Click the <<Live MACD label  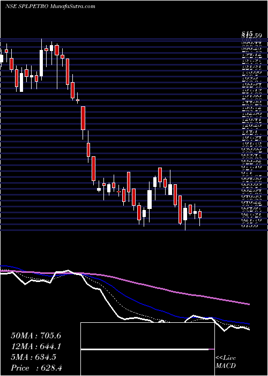coord(226,363)
